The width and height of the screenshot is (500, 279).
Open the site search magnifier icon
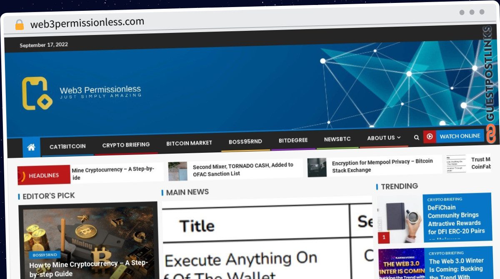416,137
